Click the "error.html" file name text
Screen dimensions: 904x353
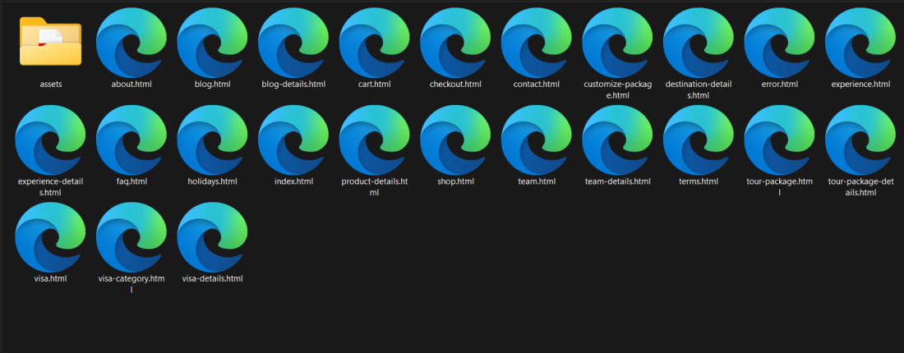(779, 84)
